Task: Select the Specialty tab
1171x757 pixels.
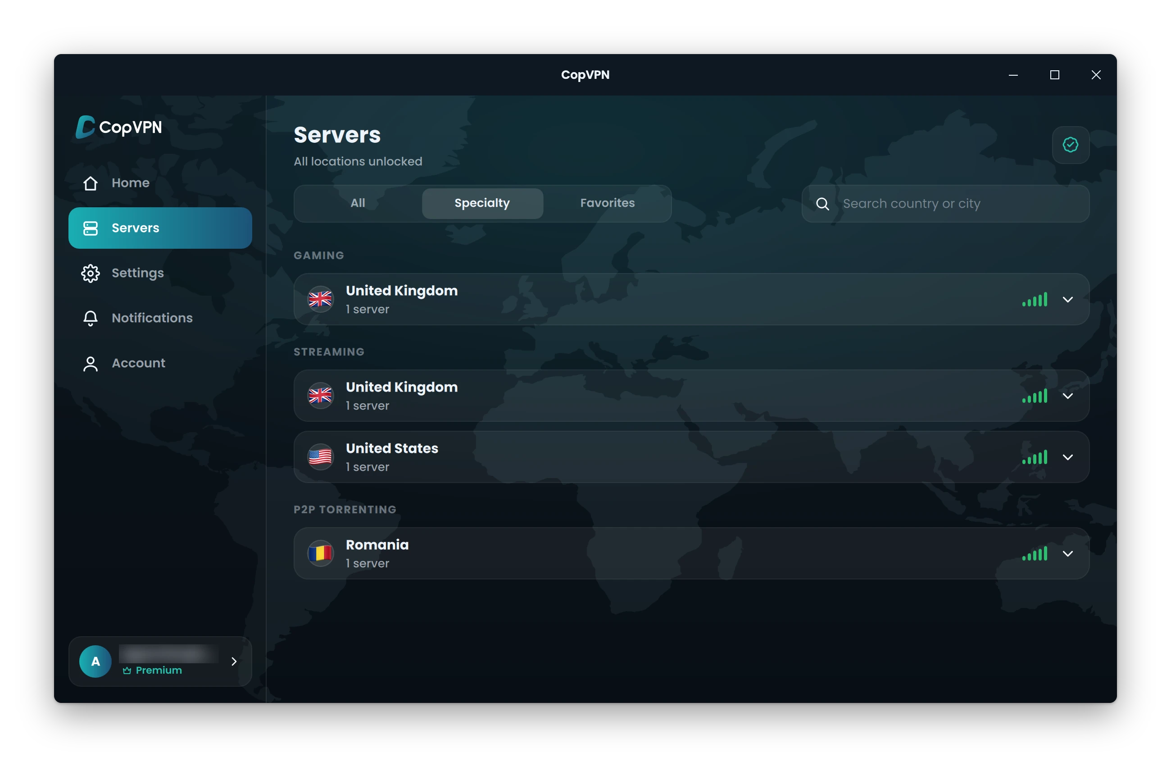Action: tap(482, 203)
